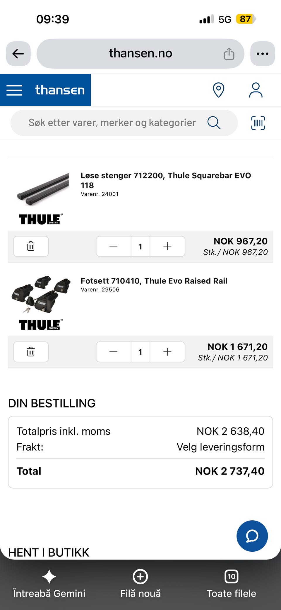Screen dimensions: 281x610
Task: Tap the search magnifier icon
Action: coord(214,123)
